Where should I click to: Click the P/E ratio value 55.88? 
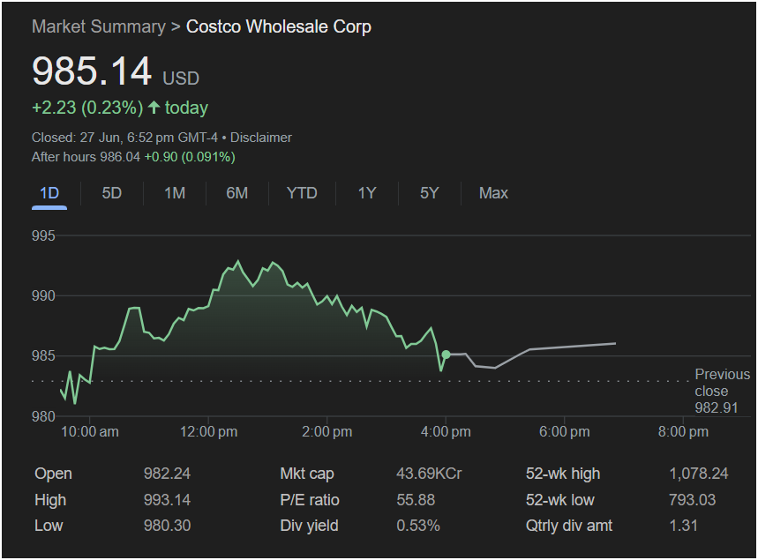point(416,500)
